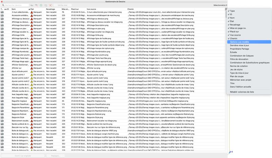Click the yellow warning icon of 'Ajouter points 1' row
The image size is (272, 158).
point(32,75)
